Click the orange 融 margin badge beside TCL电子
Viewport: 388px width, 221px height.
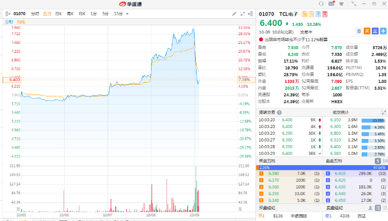304,14
